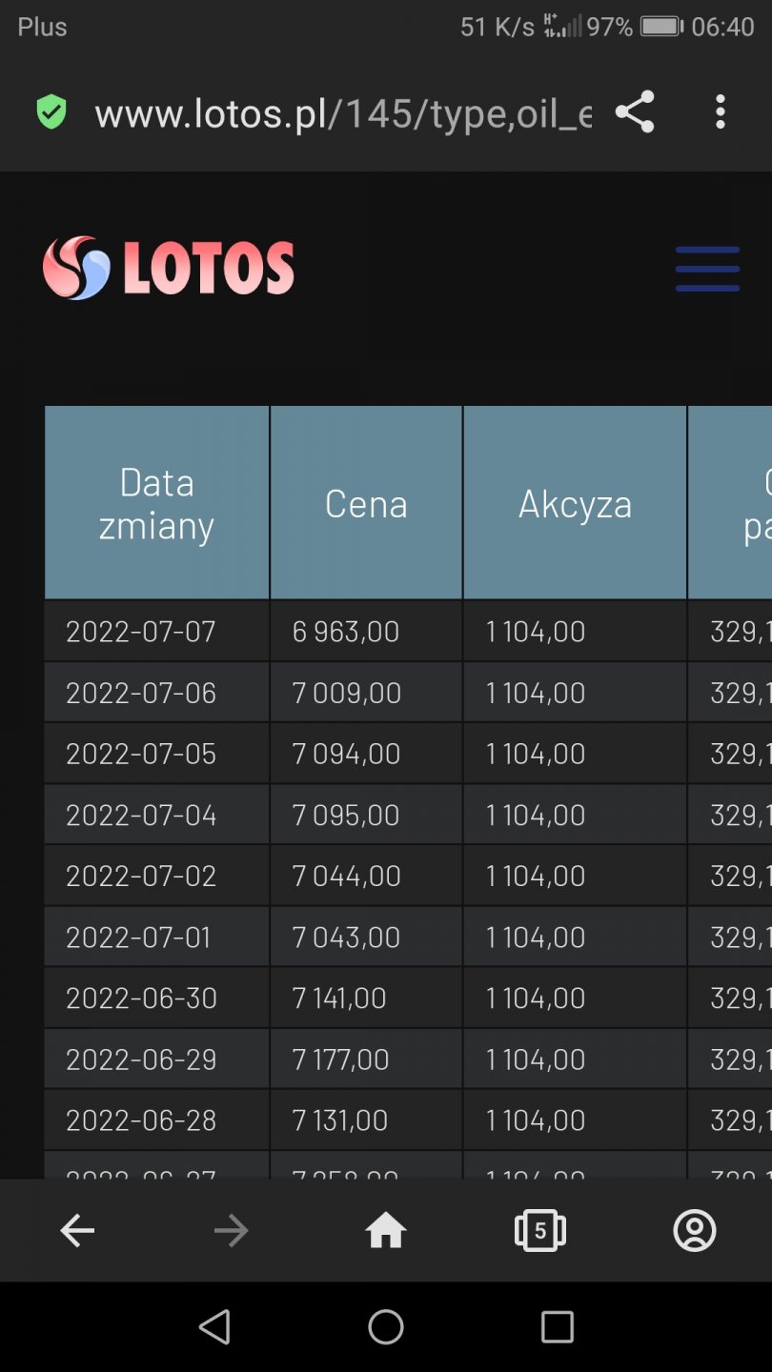Tap the 7 095,00 price cell

(346, 816)
